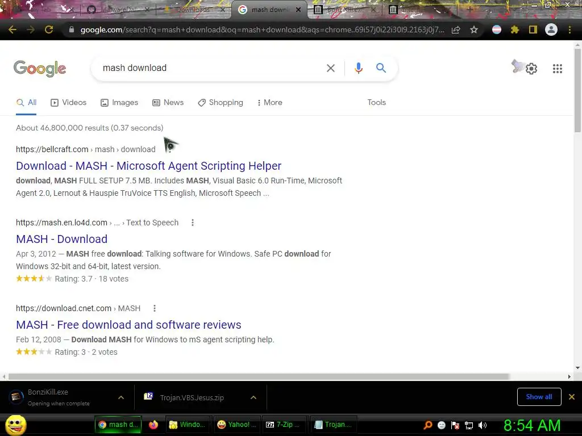Click into the mash download search field
Image resolution: width=582 pixels, height=436 pixels.
click(x=208, y=68)
